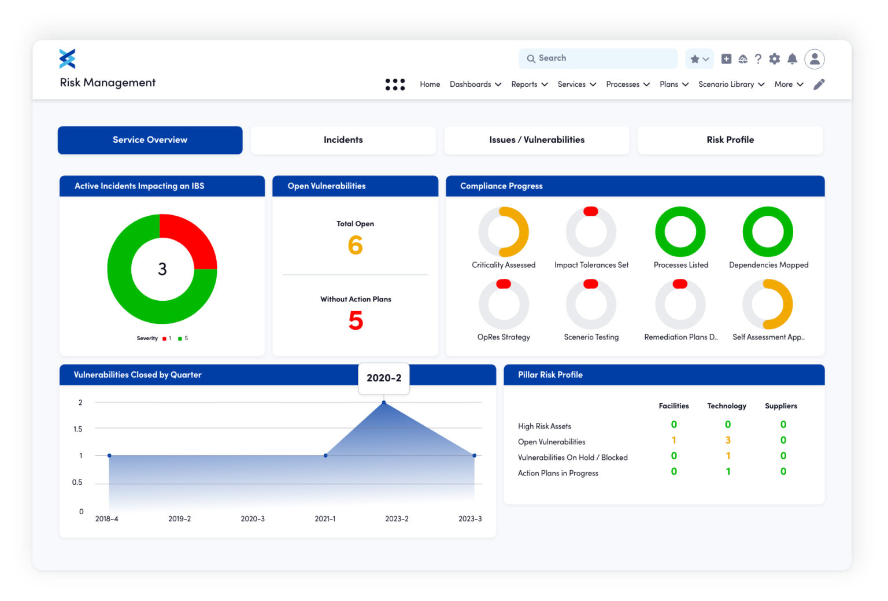Open the More navigation dropdown

tap(788, 84)
